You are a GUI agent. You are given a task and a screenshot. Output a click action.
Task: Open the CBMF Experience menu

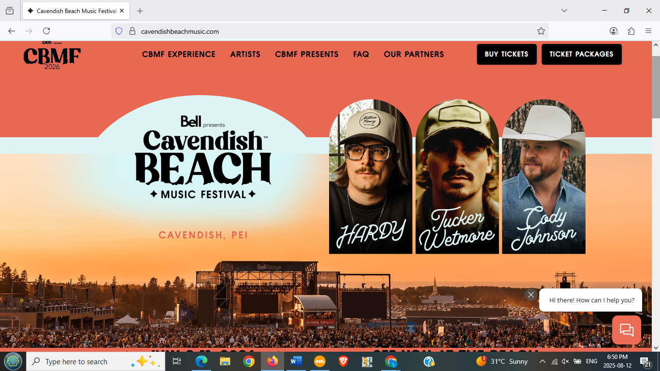179,54
